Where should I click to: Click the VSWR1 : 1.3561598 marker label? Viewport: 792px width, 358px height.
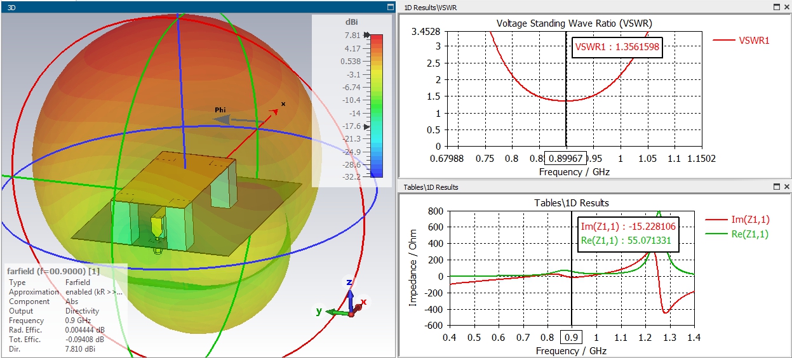[617, 47]
